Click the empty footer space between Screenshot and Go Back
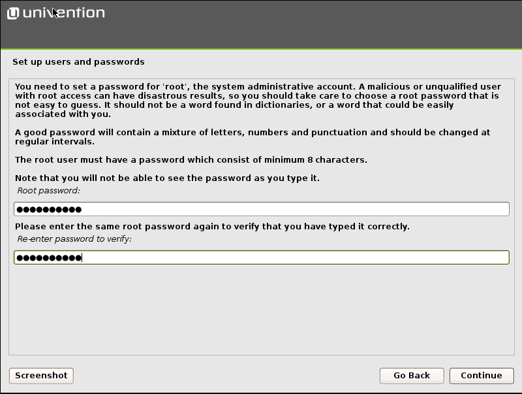Image resolution: width=522 pixels, height=394 pixels. [226, 376]
